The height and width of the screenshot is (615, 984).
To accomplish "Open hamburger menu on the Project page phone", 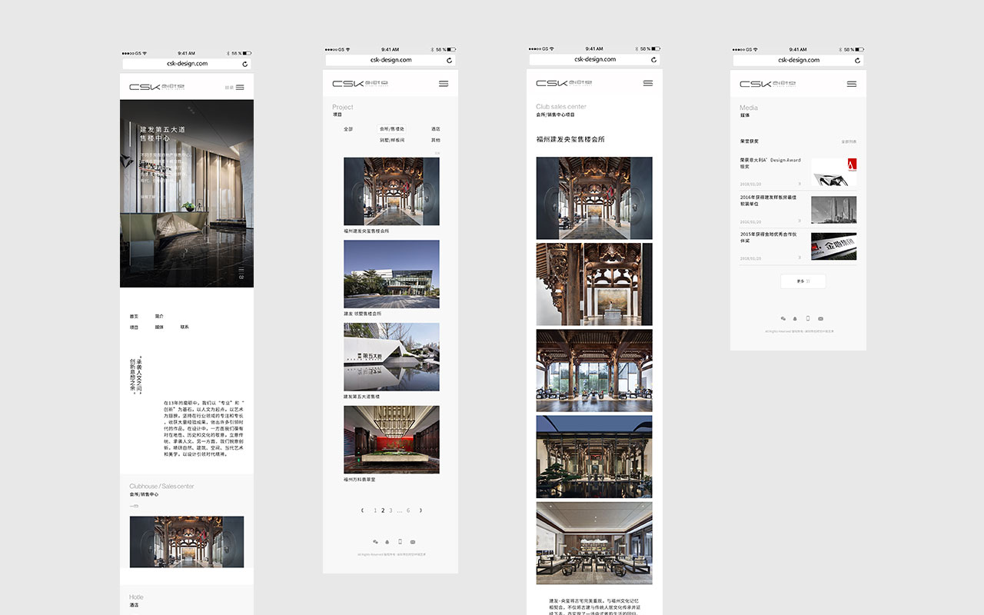I will 444,84.
